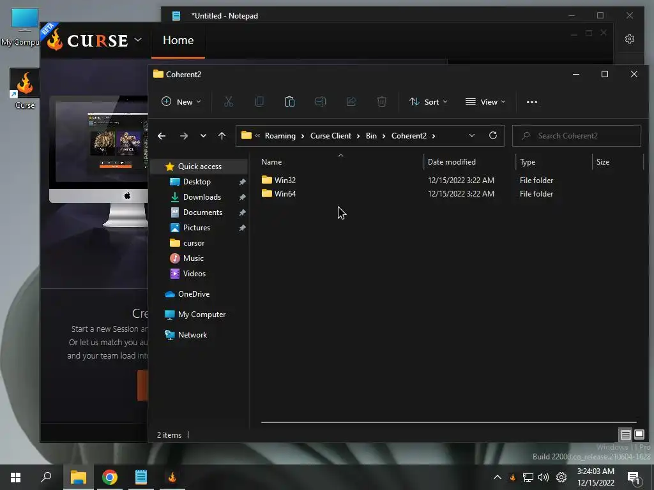Open Chrome from the taskbar

[x=110, y=477]
